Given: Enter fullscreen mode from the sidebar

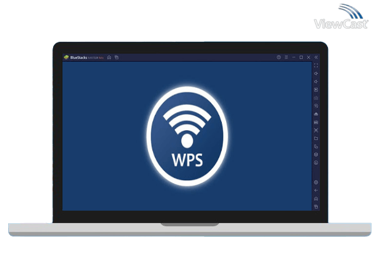Looking at the screenshot, I should pos(316,65).
